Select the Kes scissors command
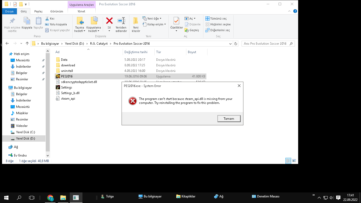Screen dimensions: 361x203 tap(50, 19)
